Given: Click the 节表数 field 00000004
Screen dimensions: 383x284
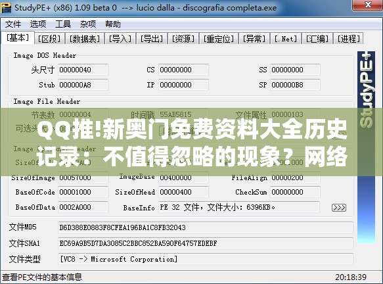Looking at the screenshot, I should click(x=83, y=114).
